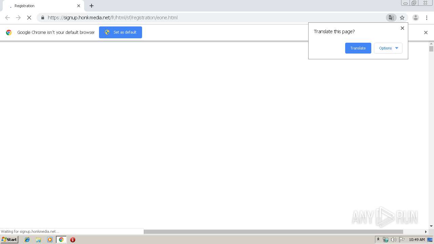Close the Translate popup
Screen dimensions: 434x244
(402, 28)
